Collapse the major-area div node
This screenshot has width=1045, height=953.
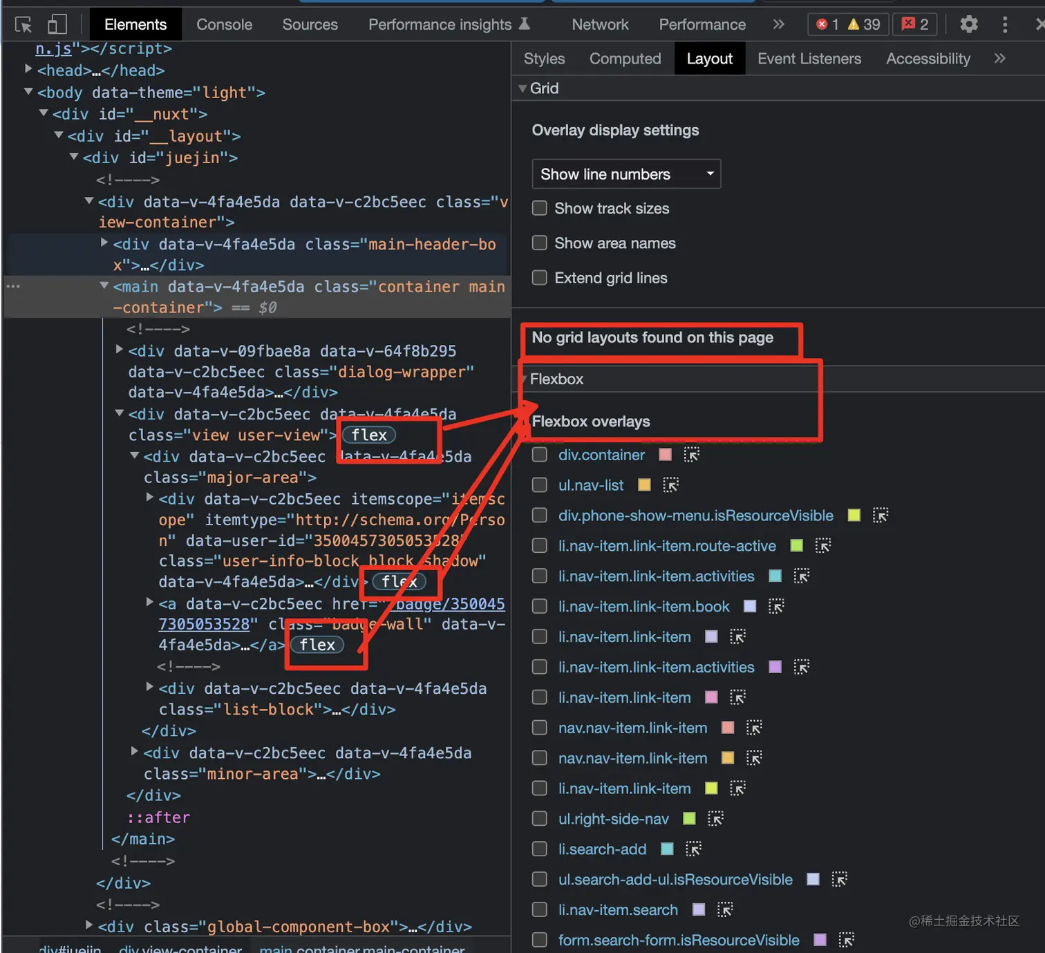click(x=135, y=455)
